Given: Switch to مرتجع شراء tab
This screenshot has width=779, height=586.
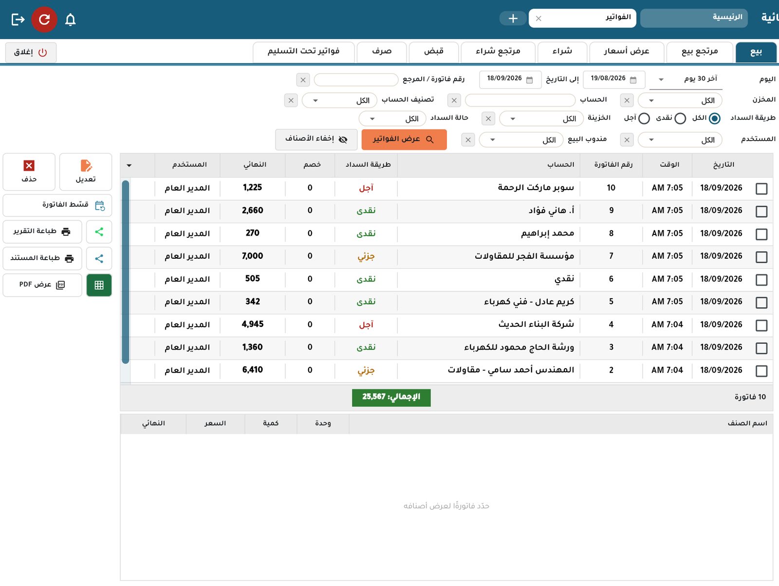Looking at the screenshot, I should pyautogui.click(x=498, y=52).
